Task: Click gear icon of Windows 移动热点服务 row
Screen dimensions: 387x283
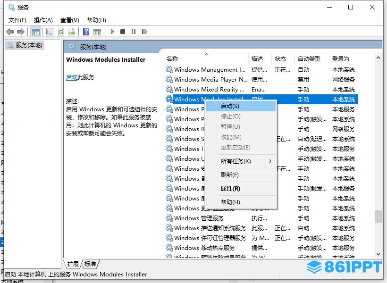Action: click(169, 248)
